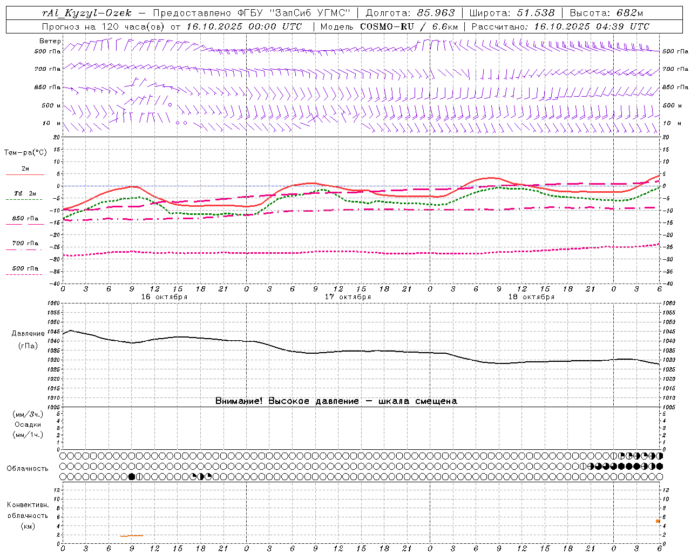691x553 pixels.
Task: Click the (гПа) unit under Давление
Action: (28, 346)
